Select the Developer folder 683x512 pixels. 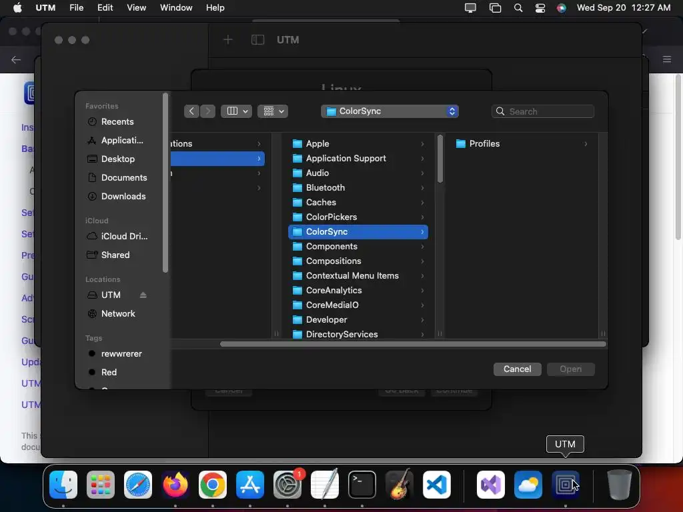(358, 319)
